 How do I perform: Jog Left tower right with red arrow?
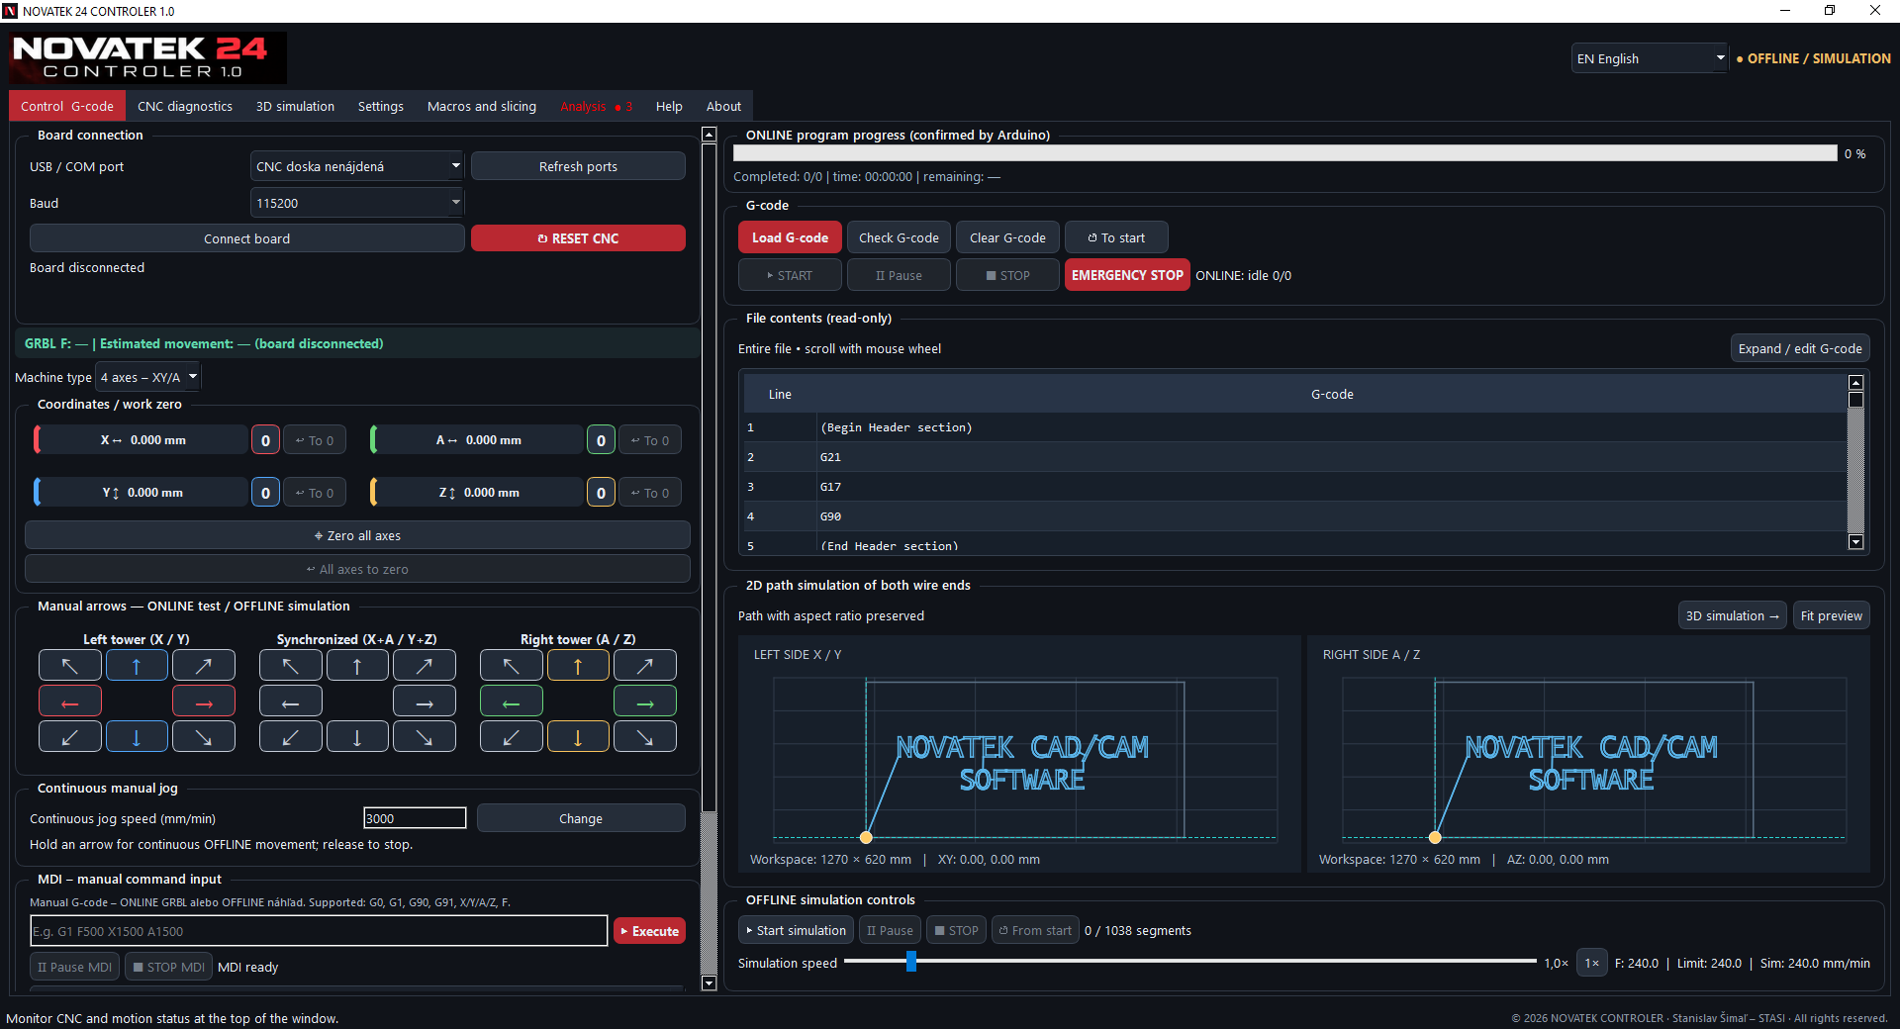pyautogui.click(x=204, y=702)
